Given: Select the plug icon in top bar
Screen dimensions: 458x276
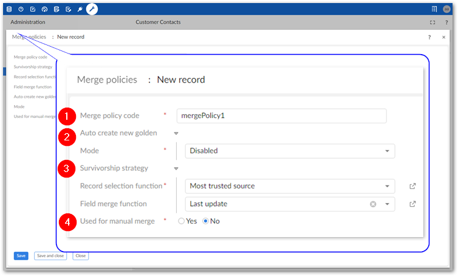Looking at the screenshot, I should tap(80, 9).
